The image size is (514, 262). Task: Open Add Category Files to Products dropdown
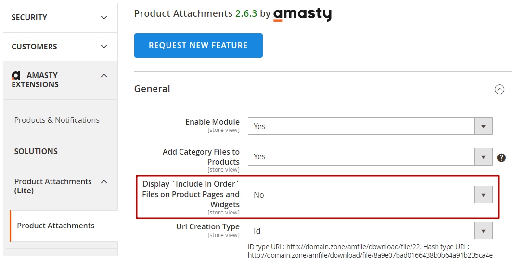tap(370, 157)
